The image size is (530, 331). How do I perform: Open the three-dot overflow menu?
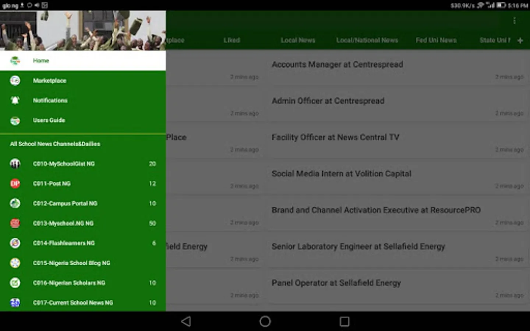(x=515, y=20)
